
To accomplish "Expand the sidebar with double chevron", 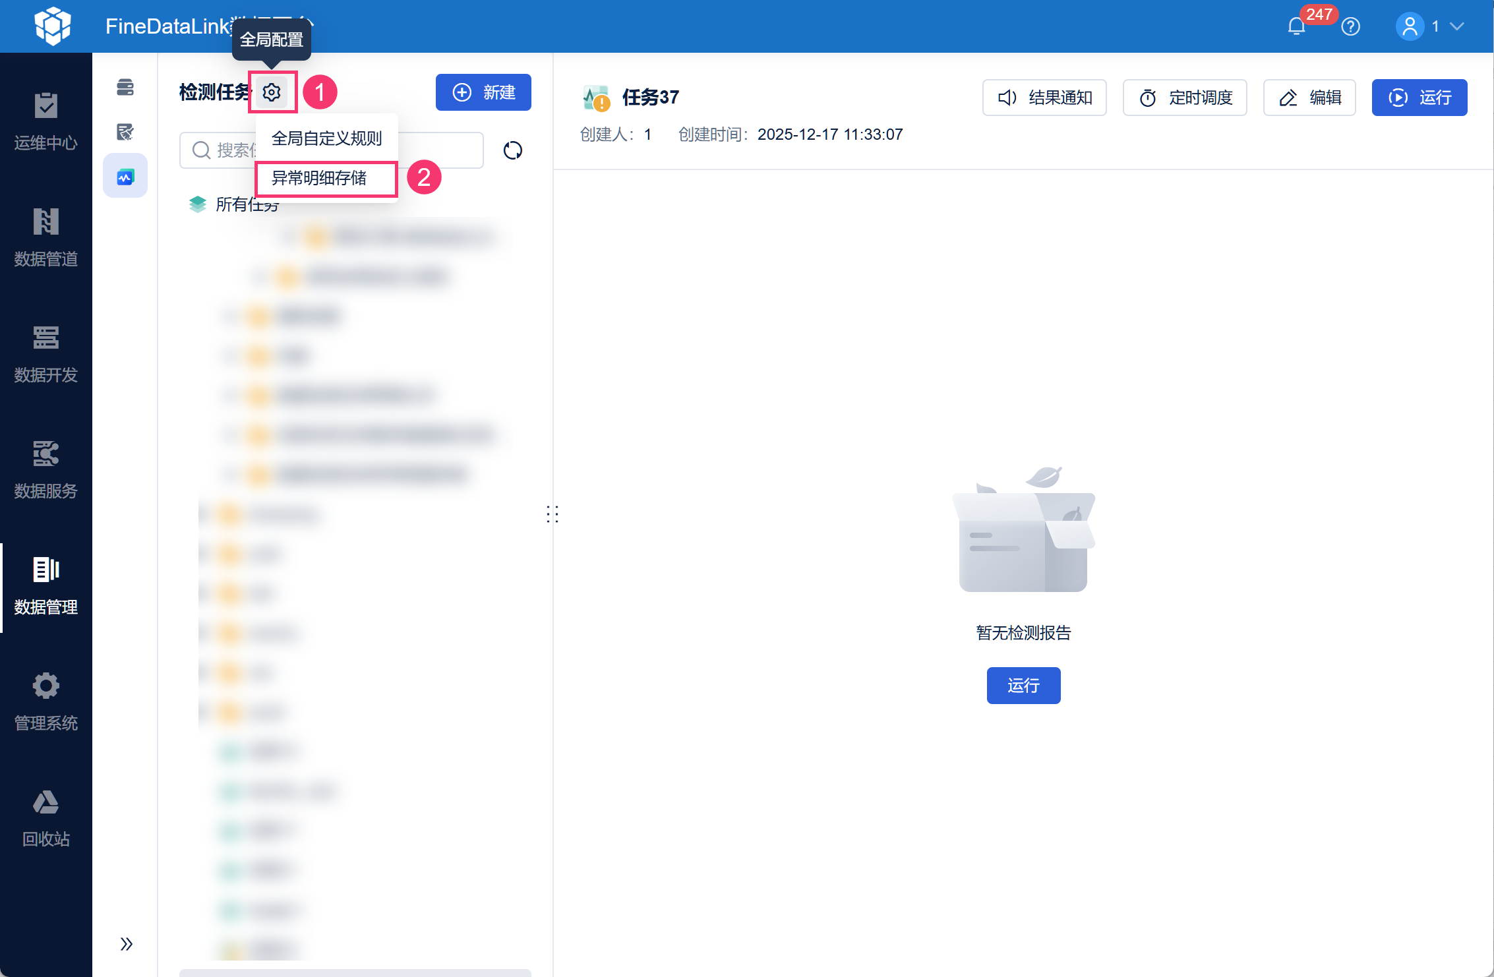I will (126, 944).
